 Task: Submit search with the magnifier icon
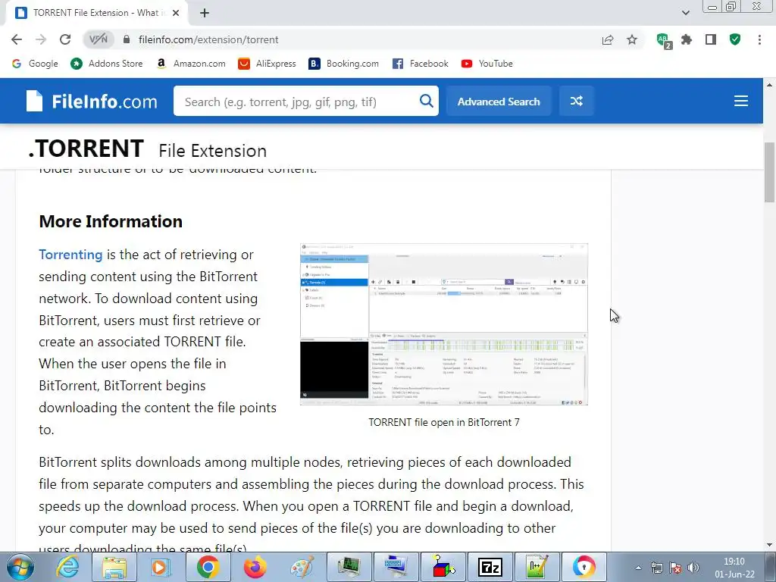click(426, 101)
